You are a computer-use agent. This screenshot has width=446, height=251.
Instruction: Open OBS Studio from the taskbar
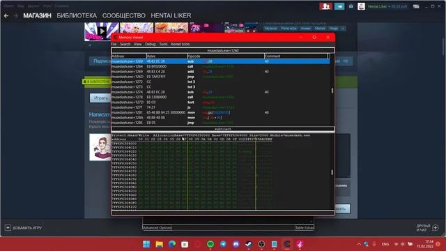coord(262,244)
